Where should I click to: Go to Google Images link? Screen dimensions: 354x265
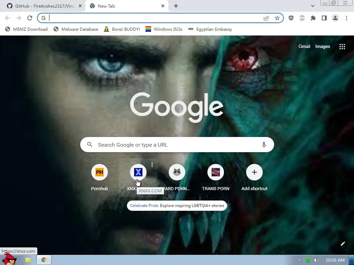pos(323,47)
